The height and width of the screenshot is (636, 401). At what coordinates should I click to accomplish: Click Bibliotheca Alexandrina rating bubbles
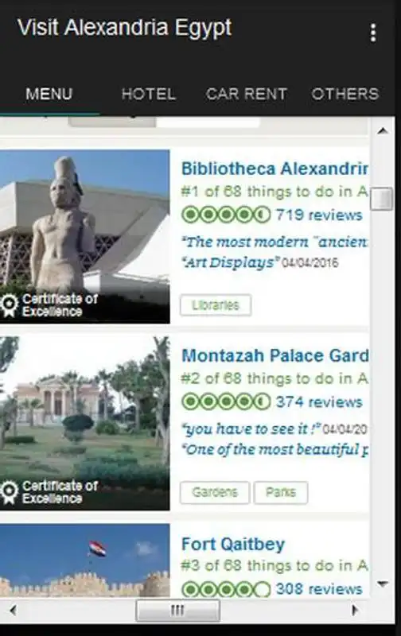click(226, 215)
